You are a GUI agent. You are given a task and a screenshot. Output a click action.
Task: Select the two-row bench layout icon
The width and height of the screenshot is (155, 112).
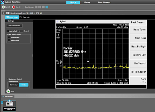[x=43, y=7]
